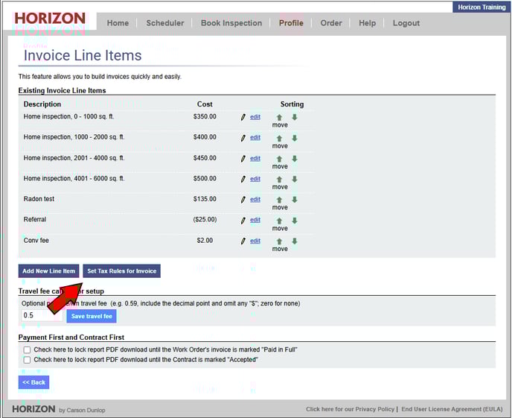Click the travel fee input field
512x418 pixels.
click(42, 316)
